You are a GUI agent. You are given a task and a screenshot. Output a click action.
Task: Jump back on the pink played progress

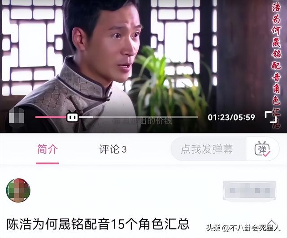[51, 117]
